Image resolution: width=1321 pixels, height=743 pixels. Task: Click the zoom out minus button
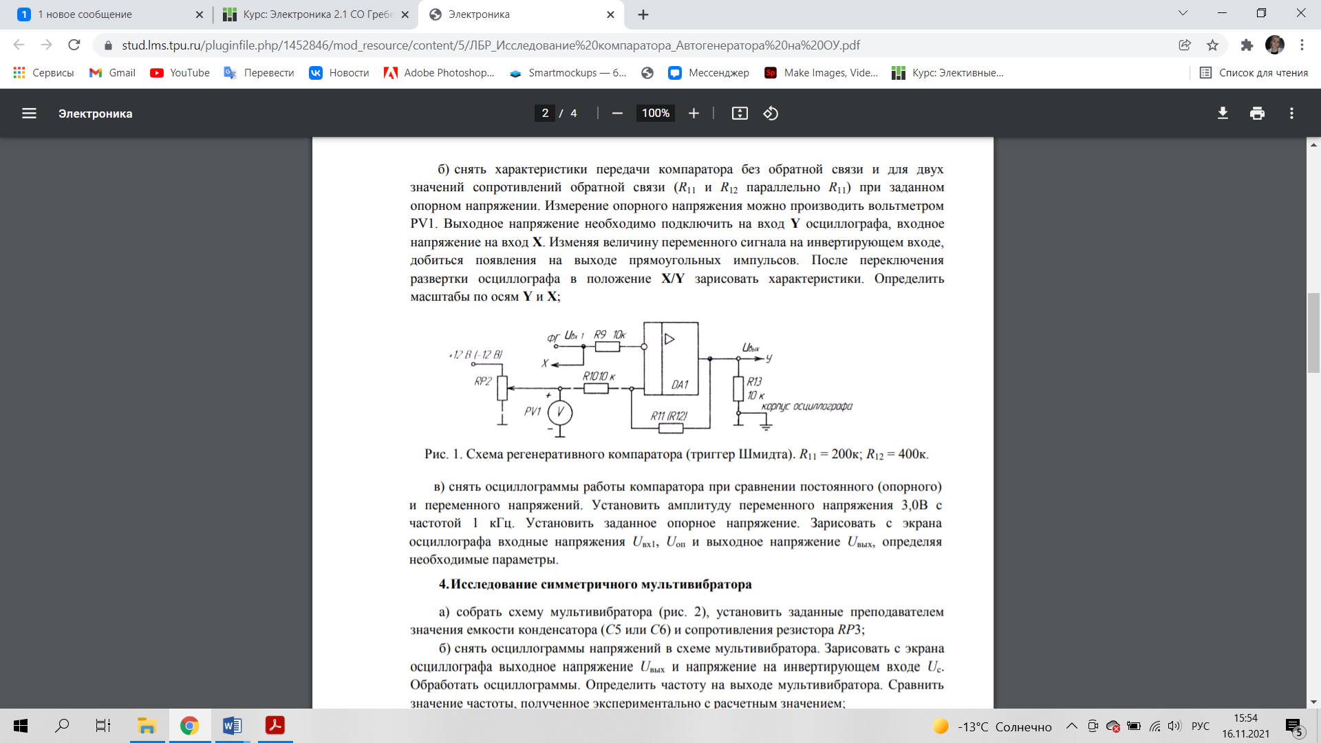coord(617,114)
